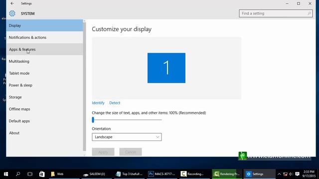Click the Identify link

(98, 103)
